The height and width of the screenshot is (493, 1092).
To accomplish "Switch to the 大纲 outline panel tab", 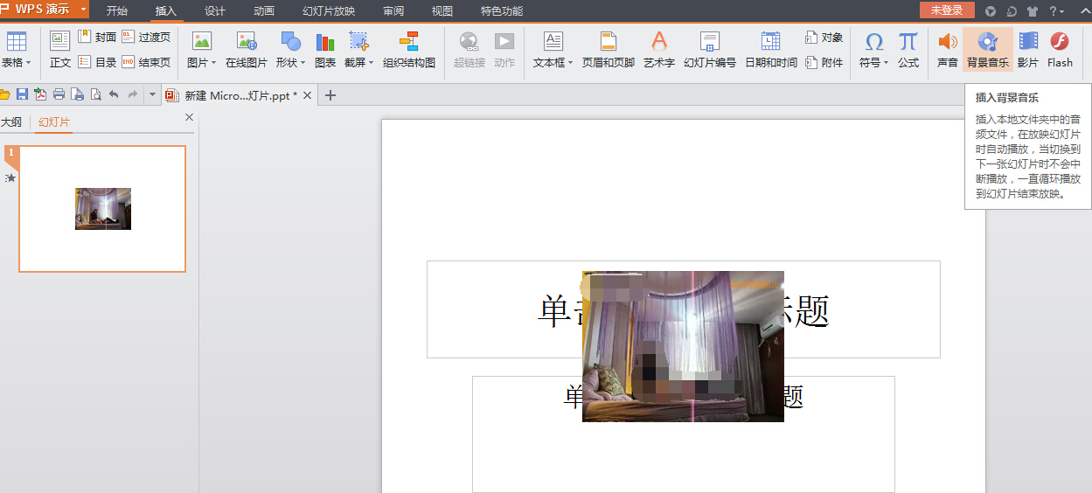I will pos(11,122).
